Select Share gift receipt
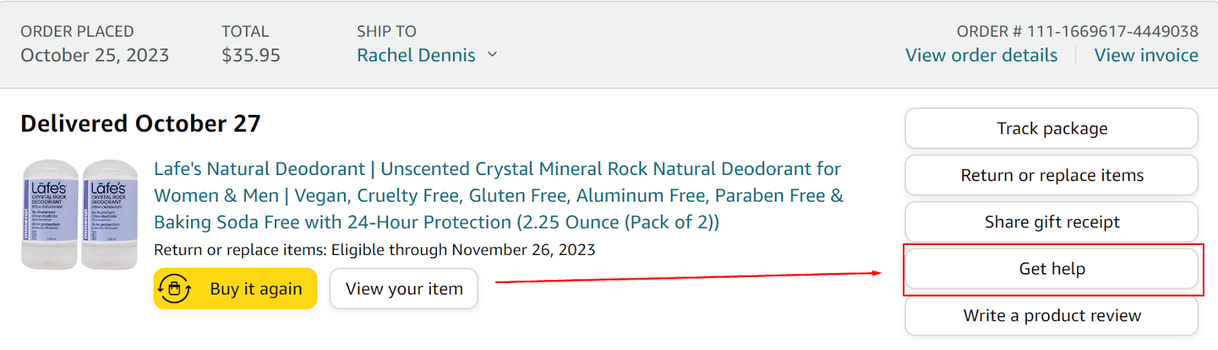The height and width of the screenshot is (350, 1218). [x=1051, y=222]
